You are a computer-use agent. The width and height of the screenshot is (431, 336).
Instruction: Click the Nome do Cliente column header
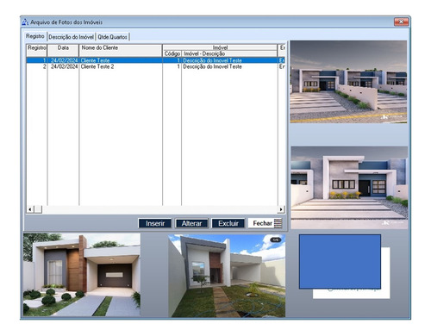[x=121, y=51]
